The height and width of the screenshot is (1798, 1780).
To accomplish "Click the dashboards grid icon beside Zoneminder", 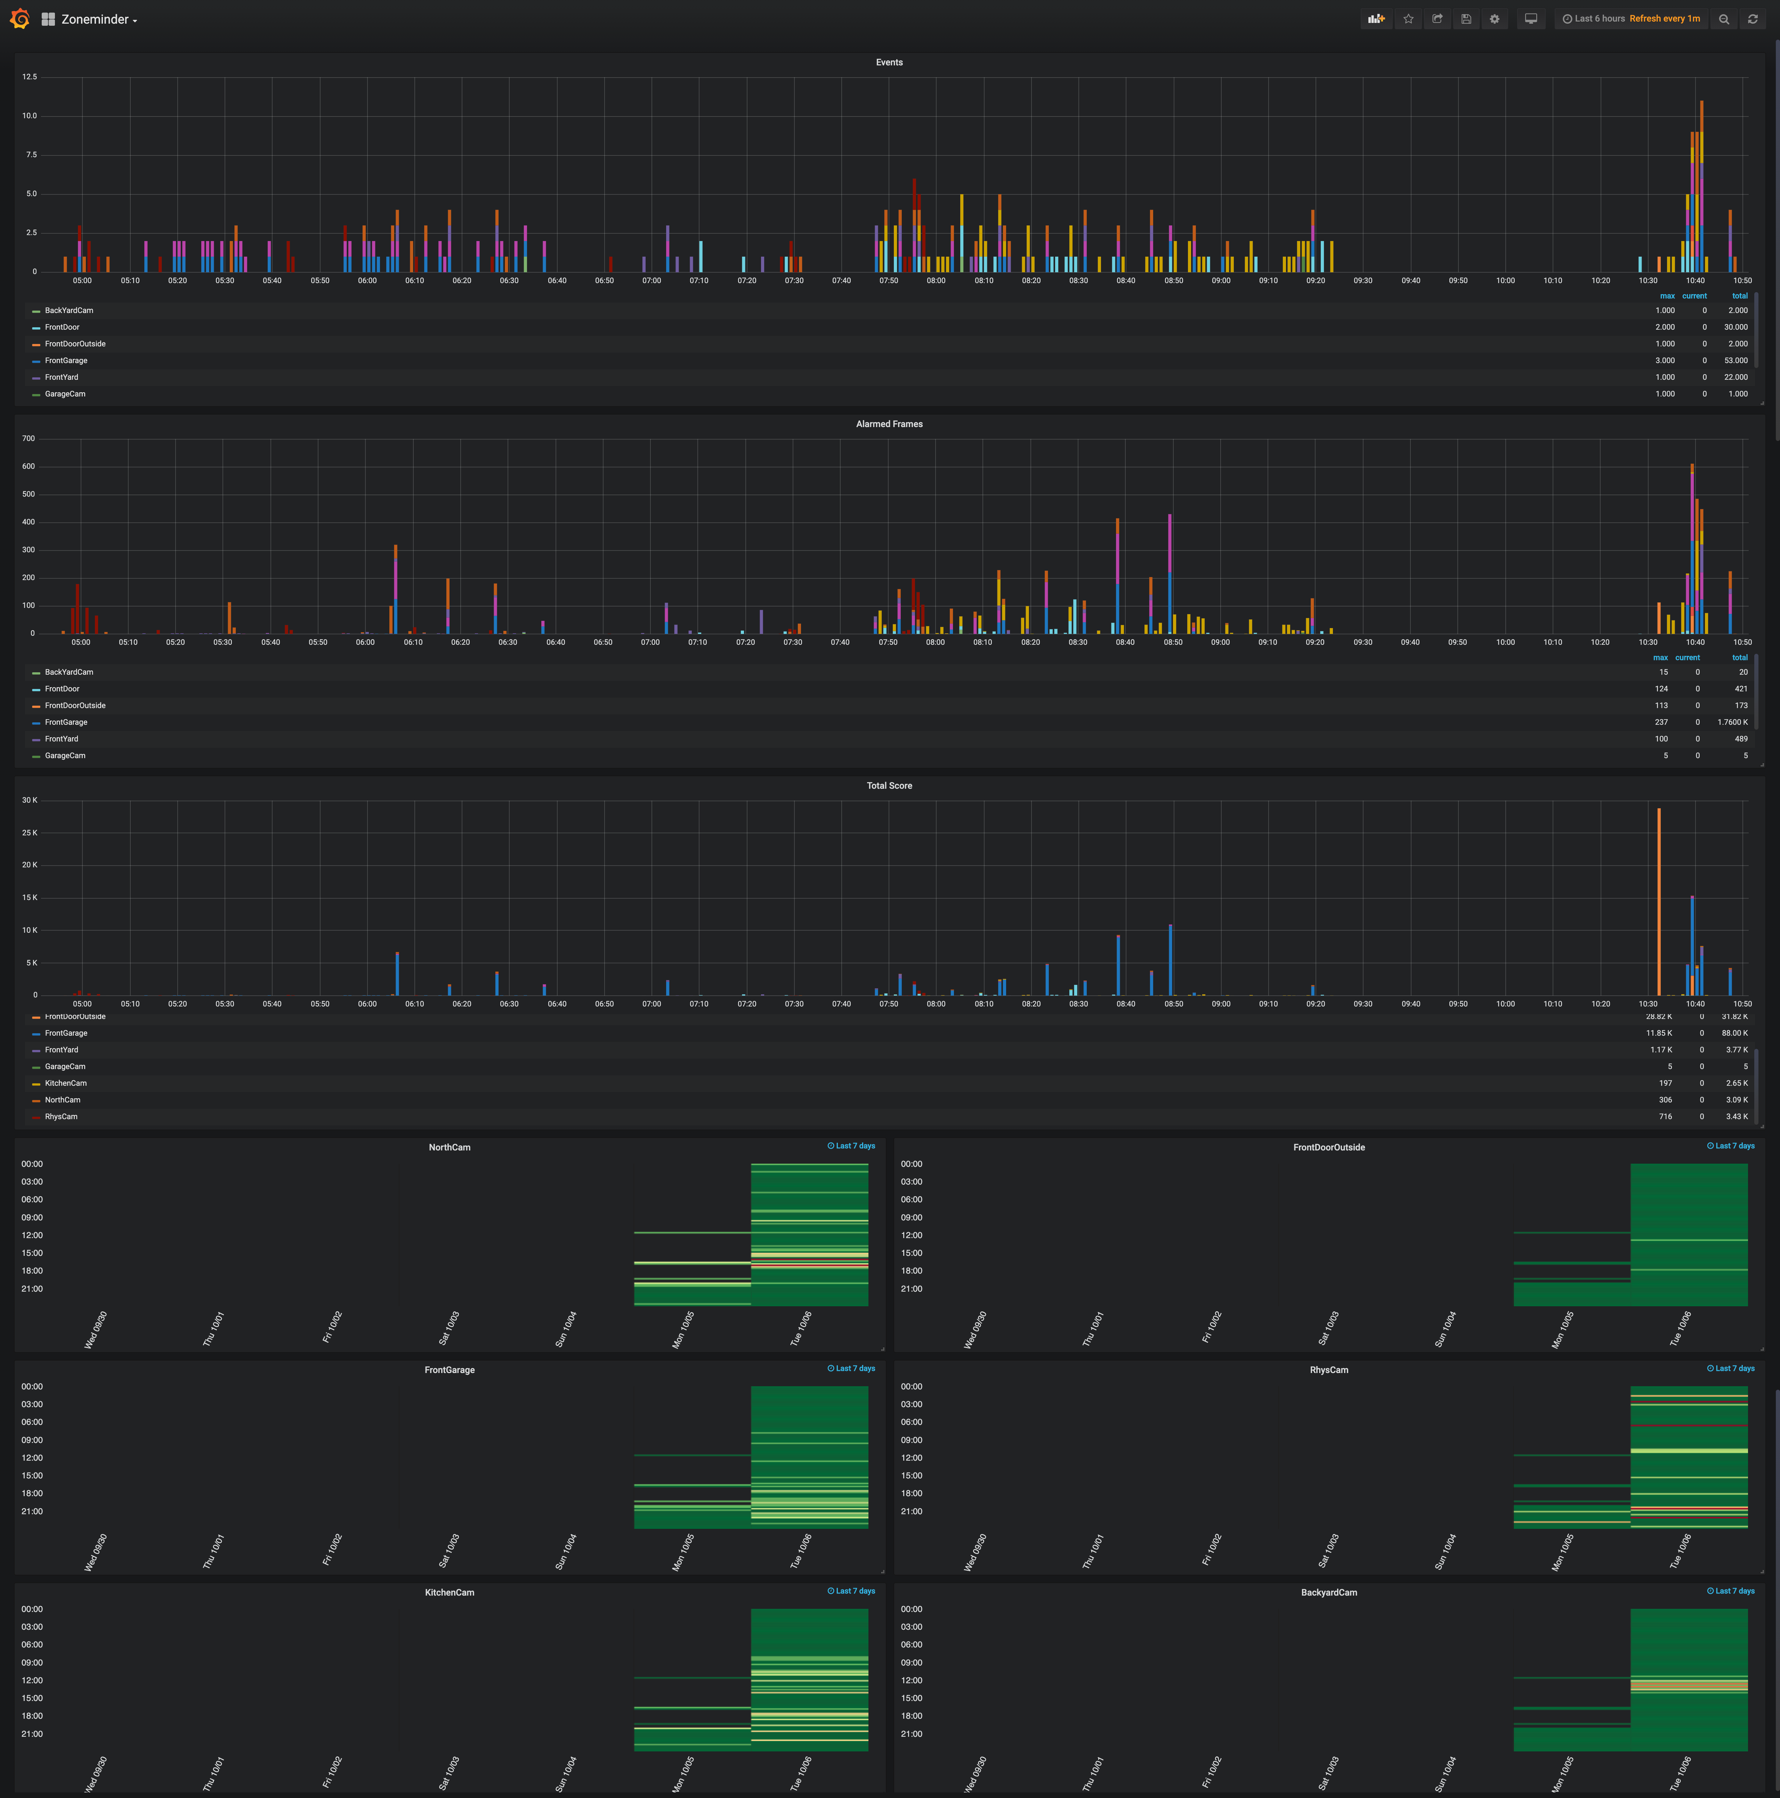I will 48,19.
